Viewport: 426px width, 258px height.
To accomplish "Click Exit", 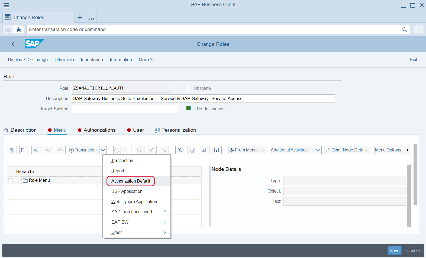I will [x=414, y=59].
